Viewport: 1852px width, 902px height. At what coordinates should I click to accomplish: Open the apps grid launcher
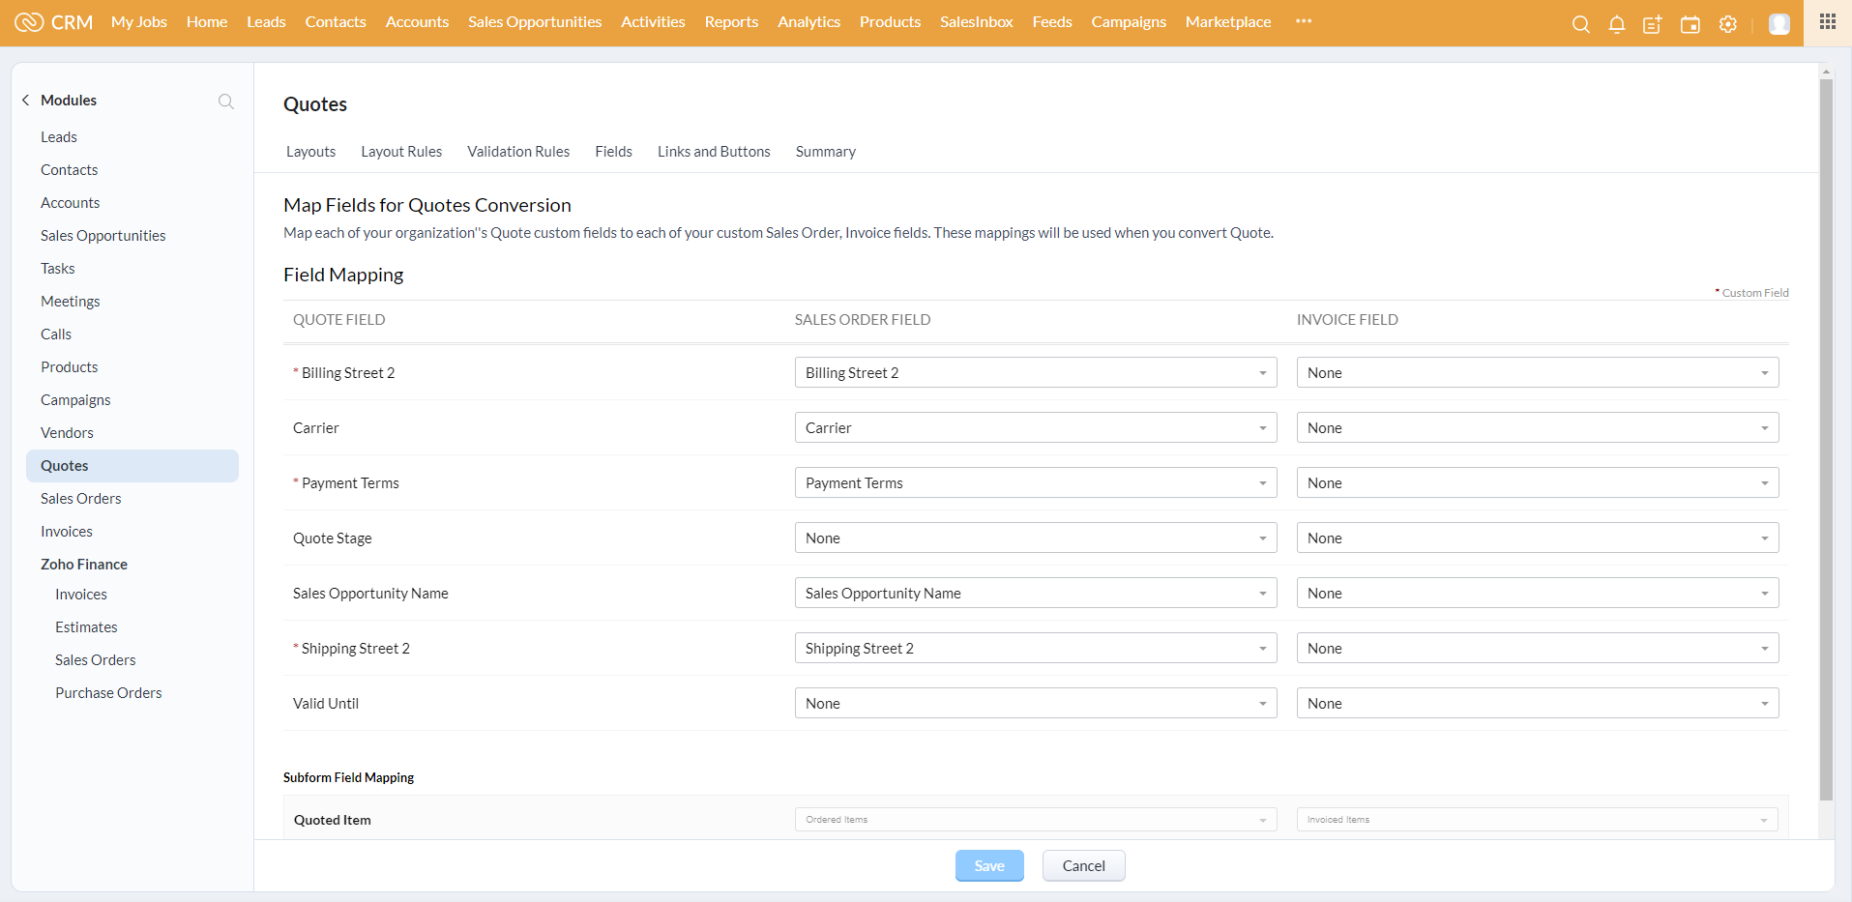[x=1827, y=22]
